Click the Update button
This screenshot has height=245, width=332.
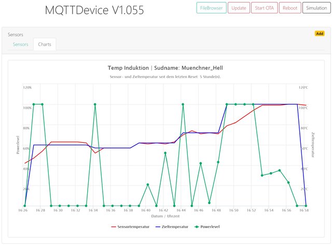(239, 8)
